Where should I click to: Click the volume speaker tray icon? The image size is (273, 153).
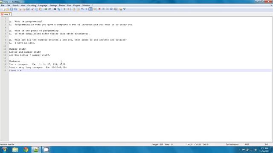click(256, 150)
